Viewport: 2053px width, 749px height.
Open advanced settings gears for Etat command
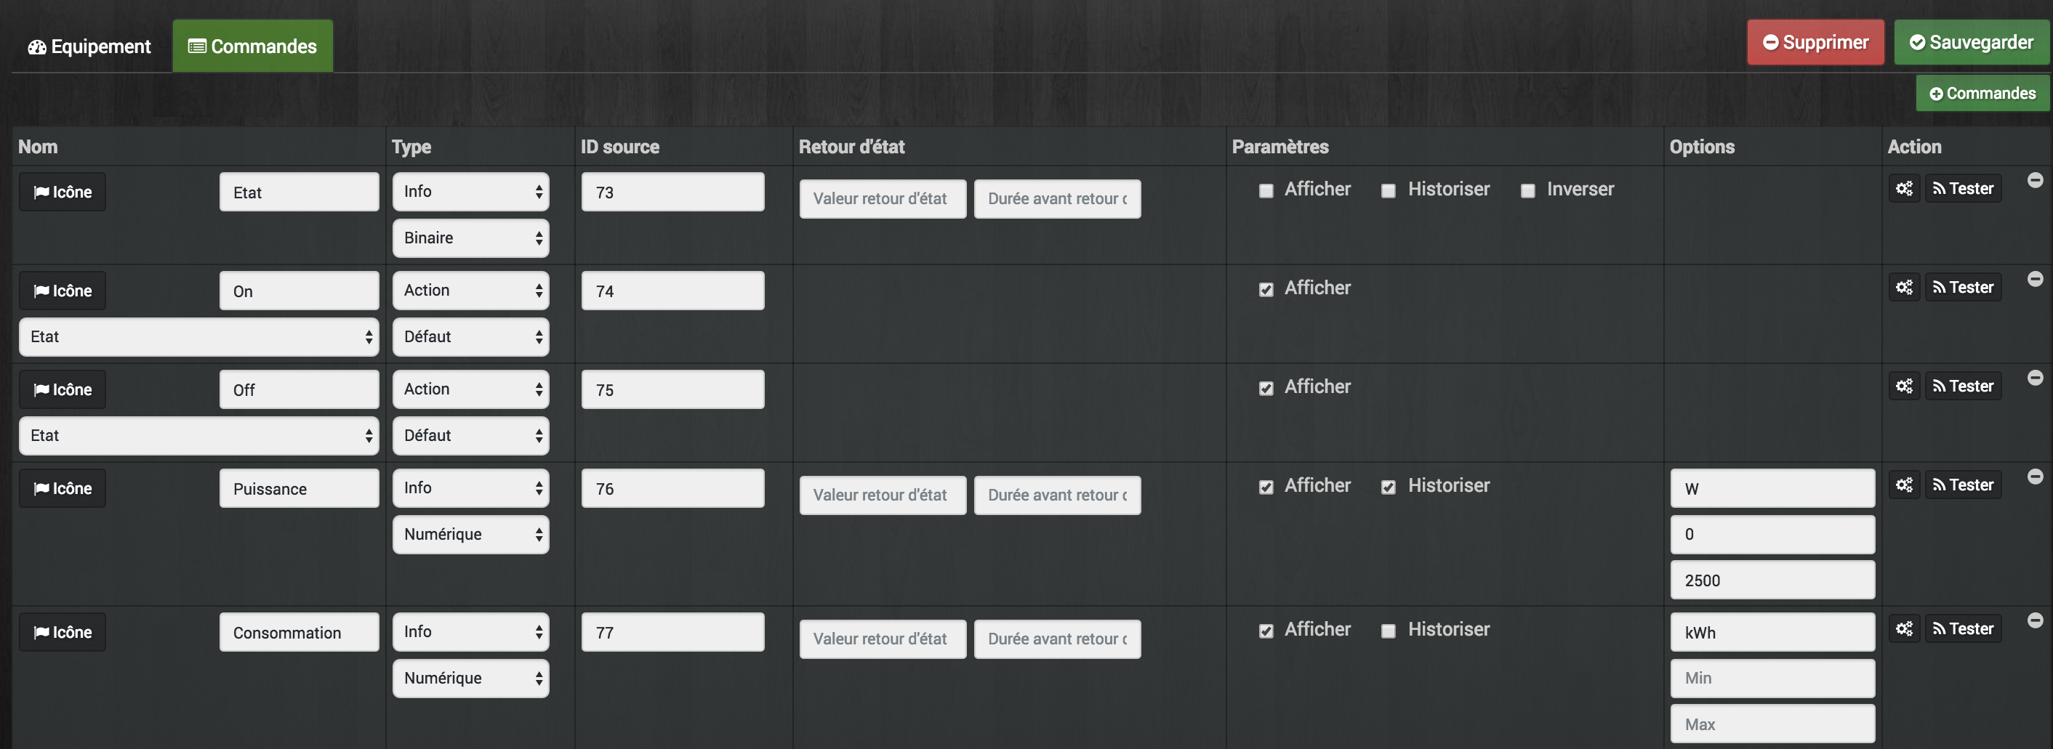coord(1904,189)
